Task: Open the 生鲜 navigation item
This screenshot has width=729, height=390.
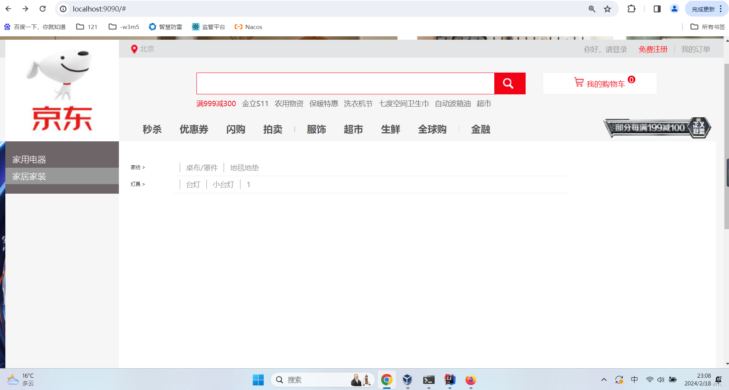Action: pos(391,129)
